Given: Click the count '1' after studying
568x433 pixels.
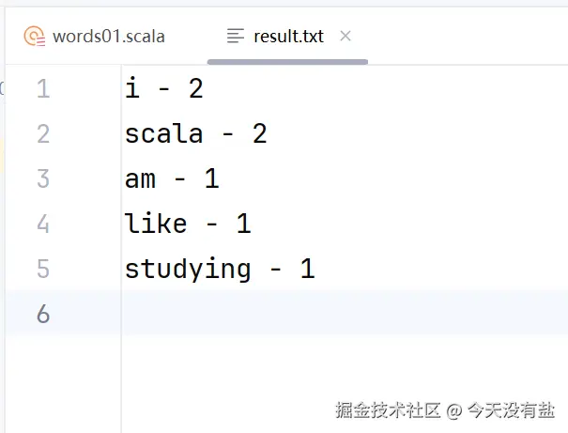Looking at the screenshot, I should (307, 269).
